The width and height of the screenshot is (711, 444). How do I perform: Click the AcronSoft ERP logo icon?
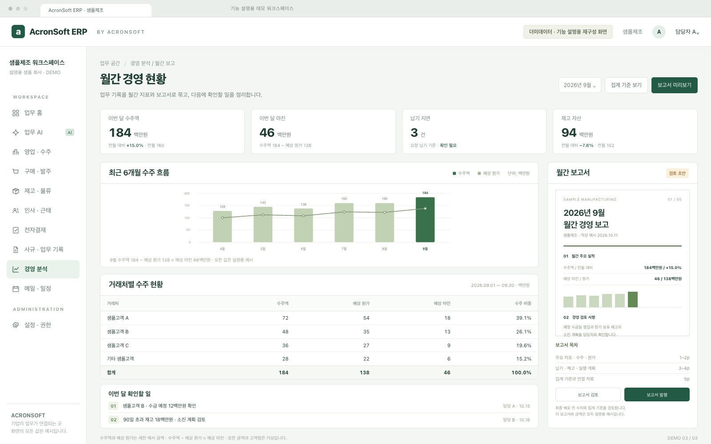pos(18,32)
